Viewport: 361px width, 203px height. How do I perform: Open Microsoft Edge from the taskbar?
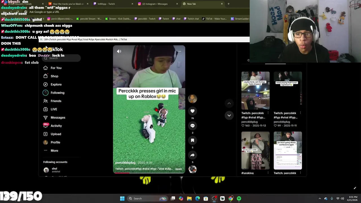click(x=197, y=198)
